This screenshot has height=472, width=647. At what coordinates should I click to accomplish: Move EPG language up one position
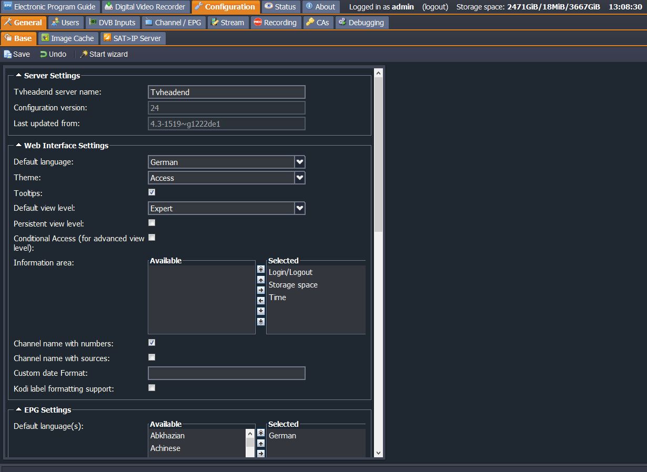tap(261, 443)
